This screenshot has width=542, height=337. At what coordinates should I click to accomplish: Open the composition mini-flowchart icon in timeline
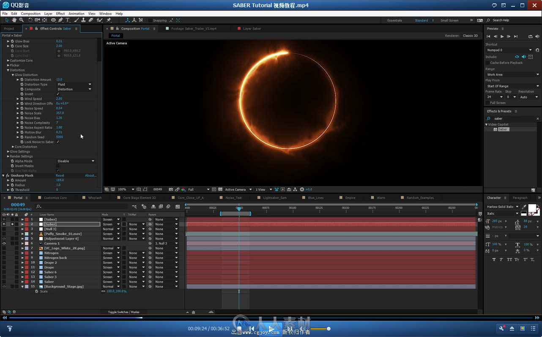134,206
